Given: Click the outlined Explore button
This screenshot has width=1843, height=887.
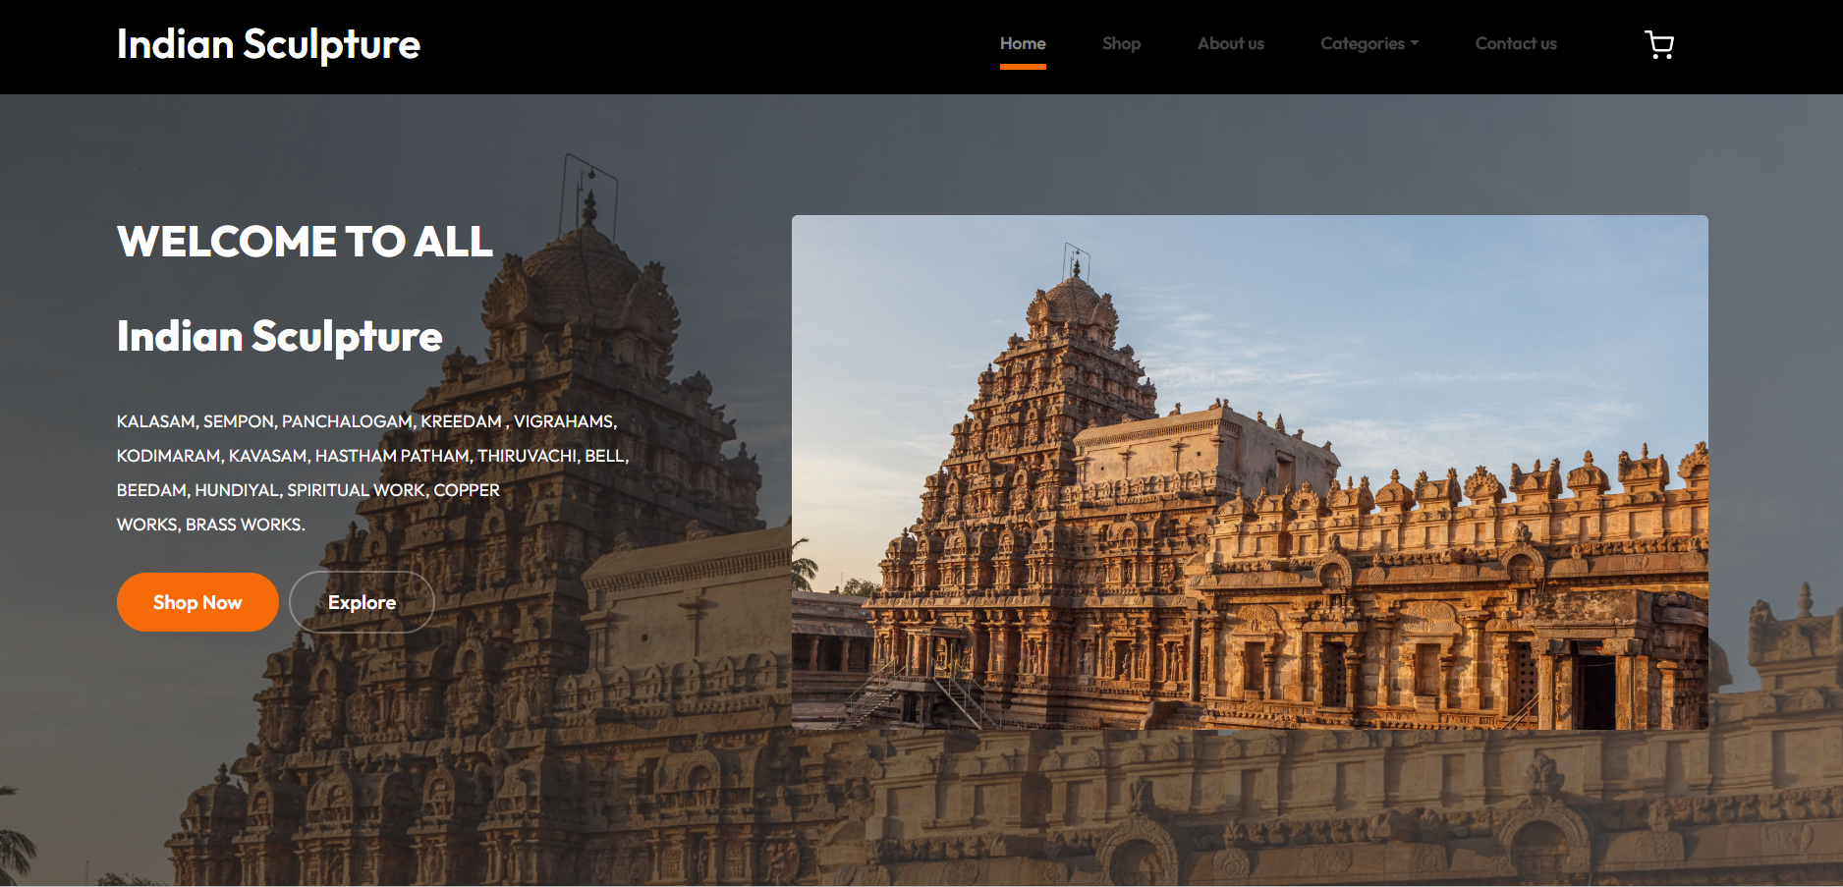Looking at the screenshot, I should click(x=362, y=602).
